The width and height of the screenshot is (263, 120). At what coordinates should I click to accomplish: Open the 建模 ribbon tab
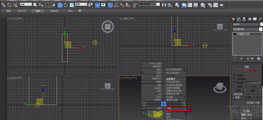pyautogui.click(x=8, y=11)
